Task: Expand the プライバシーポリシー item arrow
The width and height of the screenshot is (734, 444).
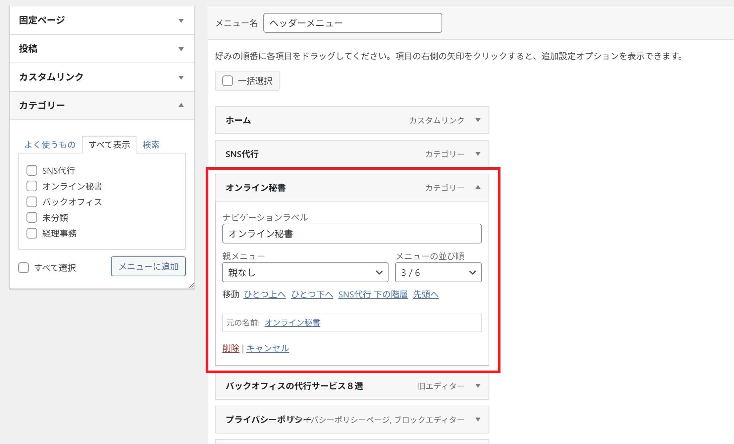Action: coord(478,420)
